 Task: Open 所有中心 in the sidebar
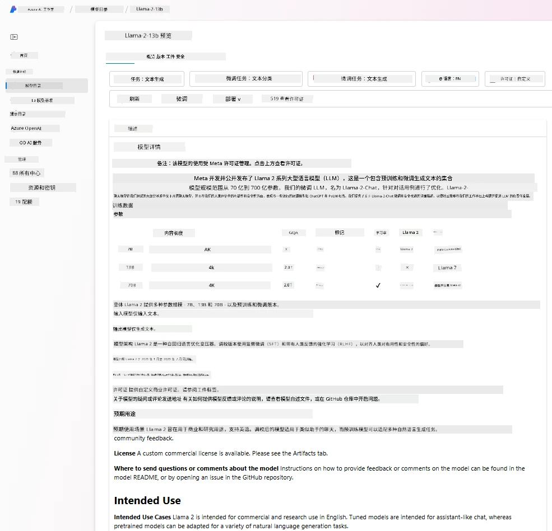(x=26, y=173)
